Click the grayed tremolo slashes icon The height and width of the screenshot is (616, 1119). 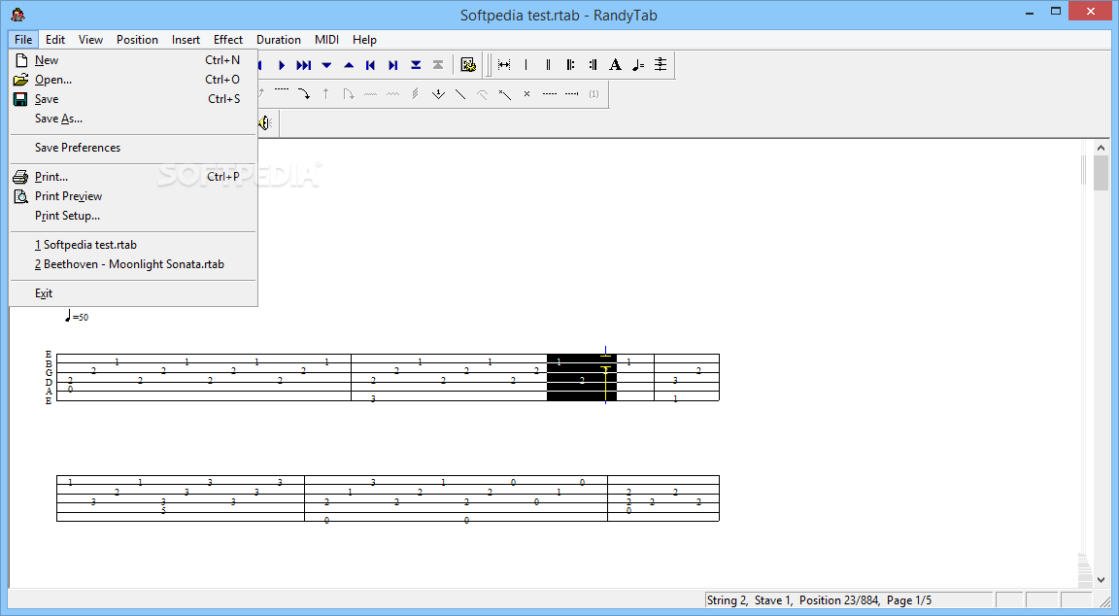(x=416, y=93)
